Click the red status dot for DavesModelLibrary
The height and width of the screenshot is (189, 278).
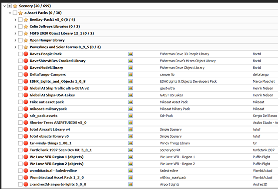[x=26, y=68]
